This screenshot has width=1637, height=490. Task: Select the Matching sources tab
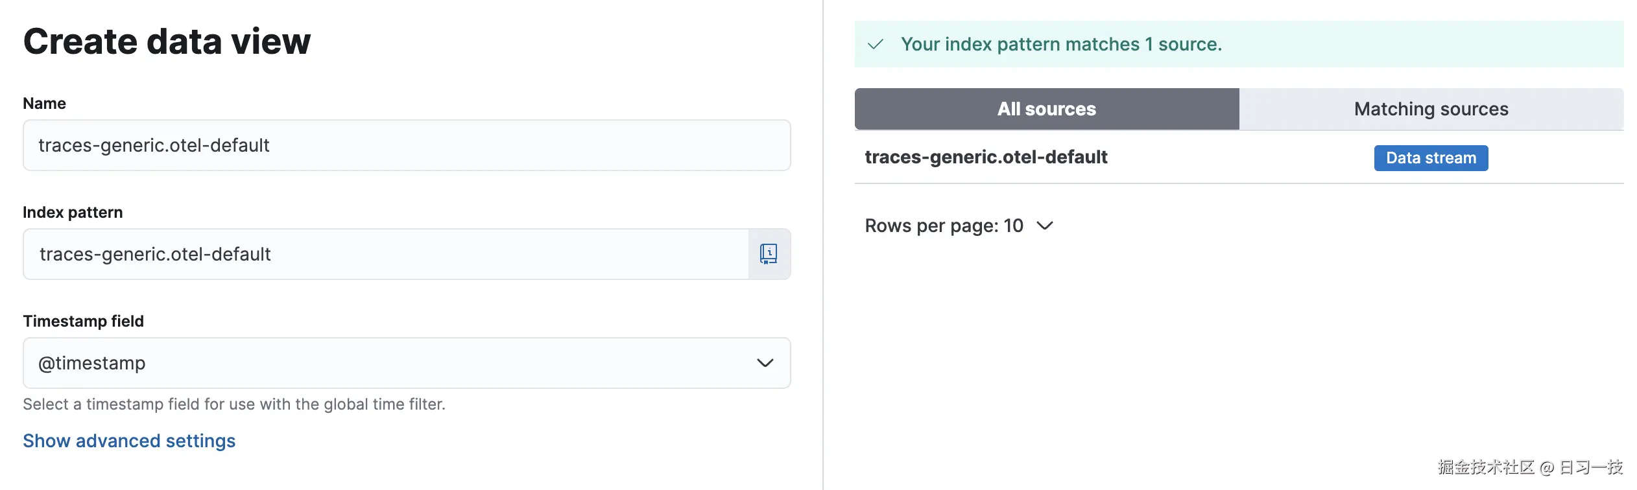pyautogui.click(x=1431, y=109)
